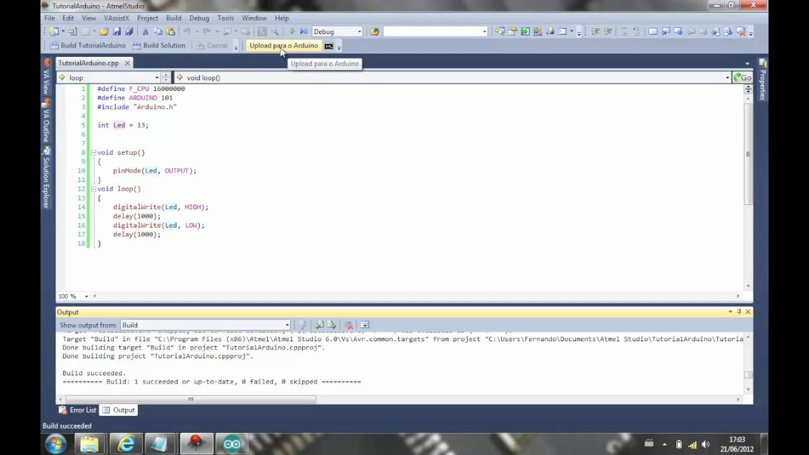Open the Solution Explorer side panel
This screenshot has height=455, width=809.
(46, 178)
